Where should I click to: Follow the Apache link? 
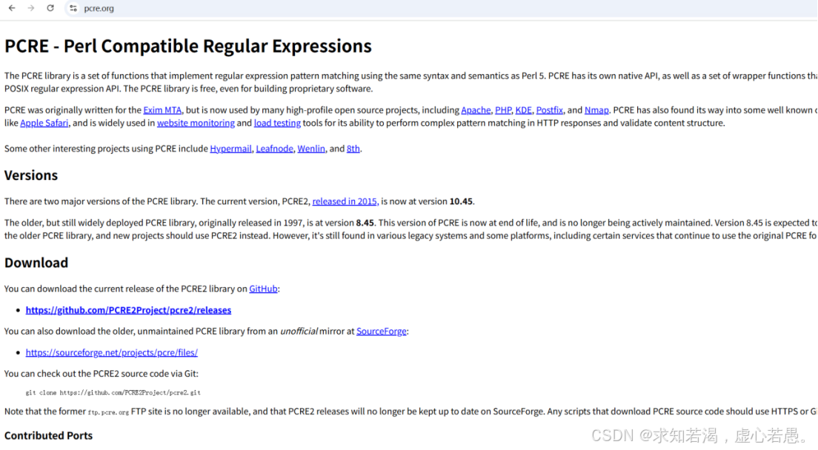(x=476, y=110)
